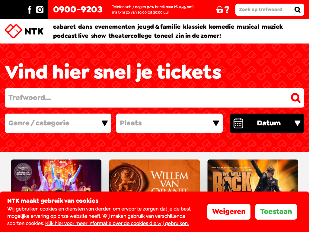Refuse cookies with Weigeren button

[x=229, y=212]
